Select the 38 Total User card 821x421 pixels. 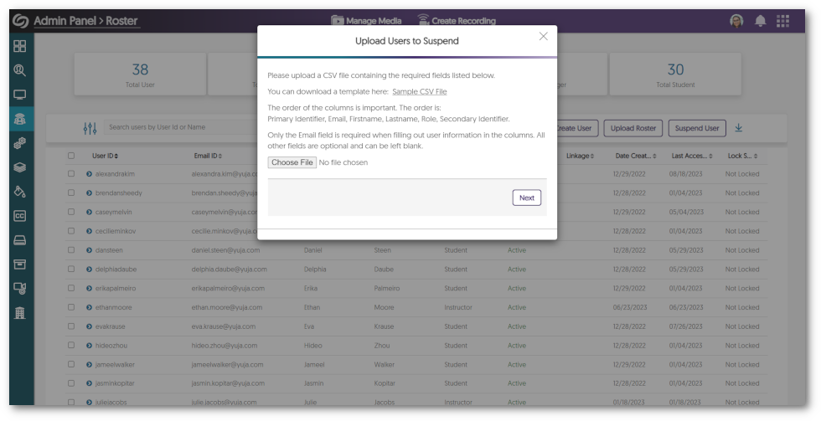pyautogui.click(x=140, y=74)
